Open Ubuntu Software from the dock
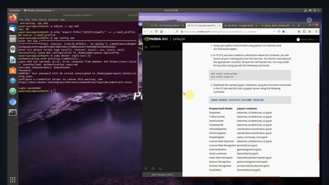329x185 pixels. [12, 70]
